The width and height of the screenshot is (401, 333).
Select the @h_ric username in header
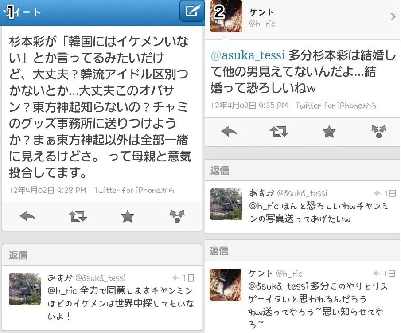pos(262,24)
